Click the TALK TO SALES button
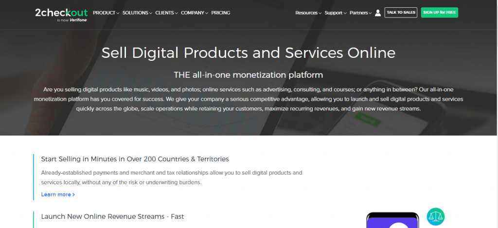The image size is (498, 228). pos(401,13)
